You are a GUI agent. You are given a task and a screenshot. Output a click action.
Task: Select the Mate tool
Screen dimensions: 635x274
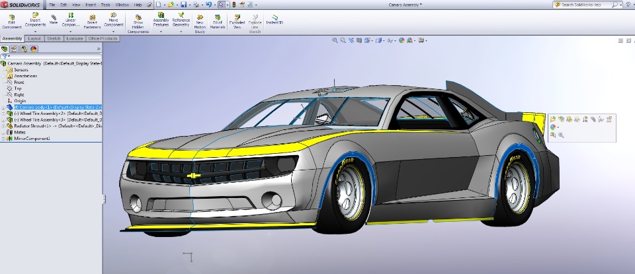point(54,20)
